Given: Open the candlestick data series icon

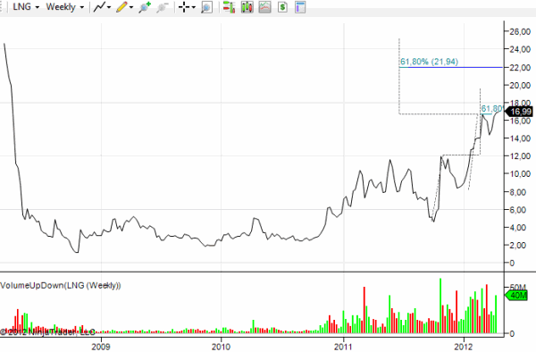Looking at the screenshot, I should pyautogui.click(x=247, y=7).
